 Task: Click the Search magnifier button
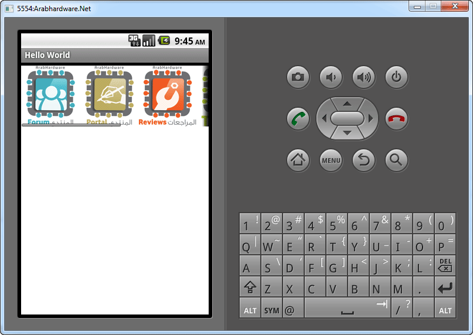pyautogui.click(x=397, y=160)
